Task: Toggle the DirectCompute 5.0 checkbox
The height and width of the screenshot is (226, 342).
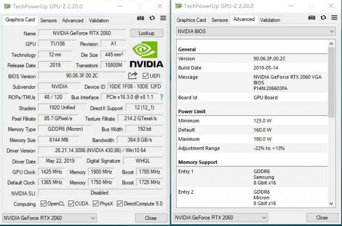Action: point(120,203)
